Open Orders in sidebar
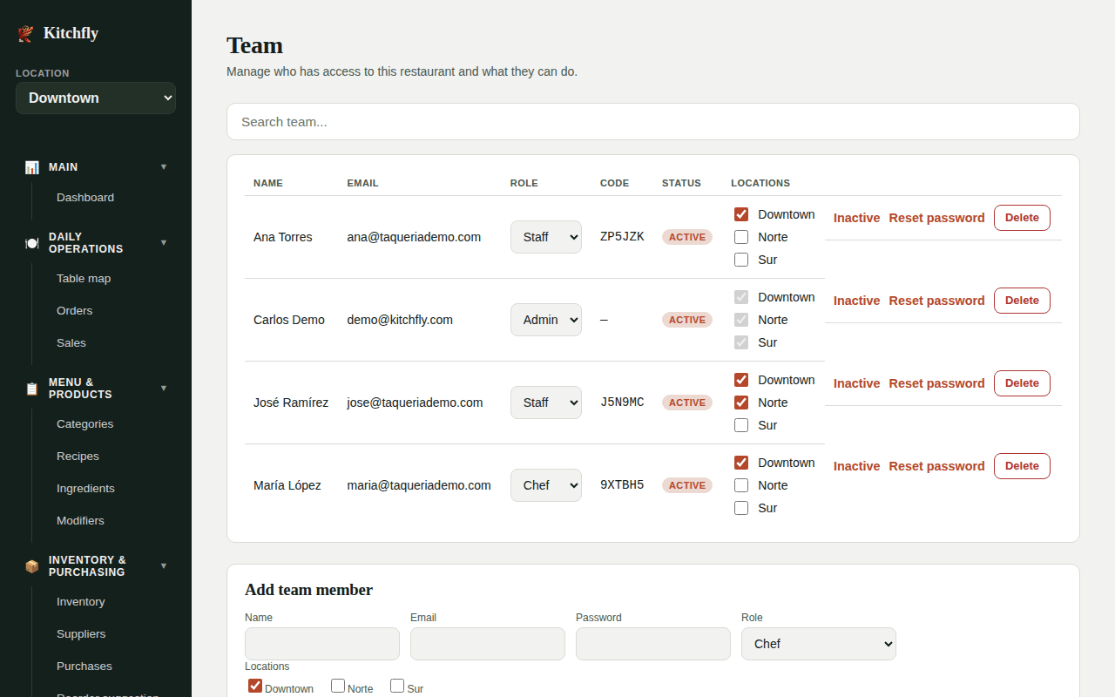 coord(74,311)
